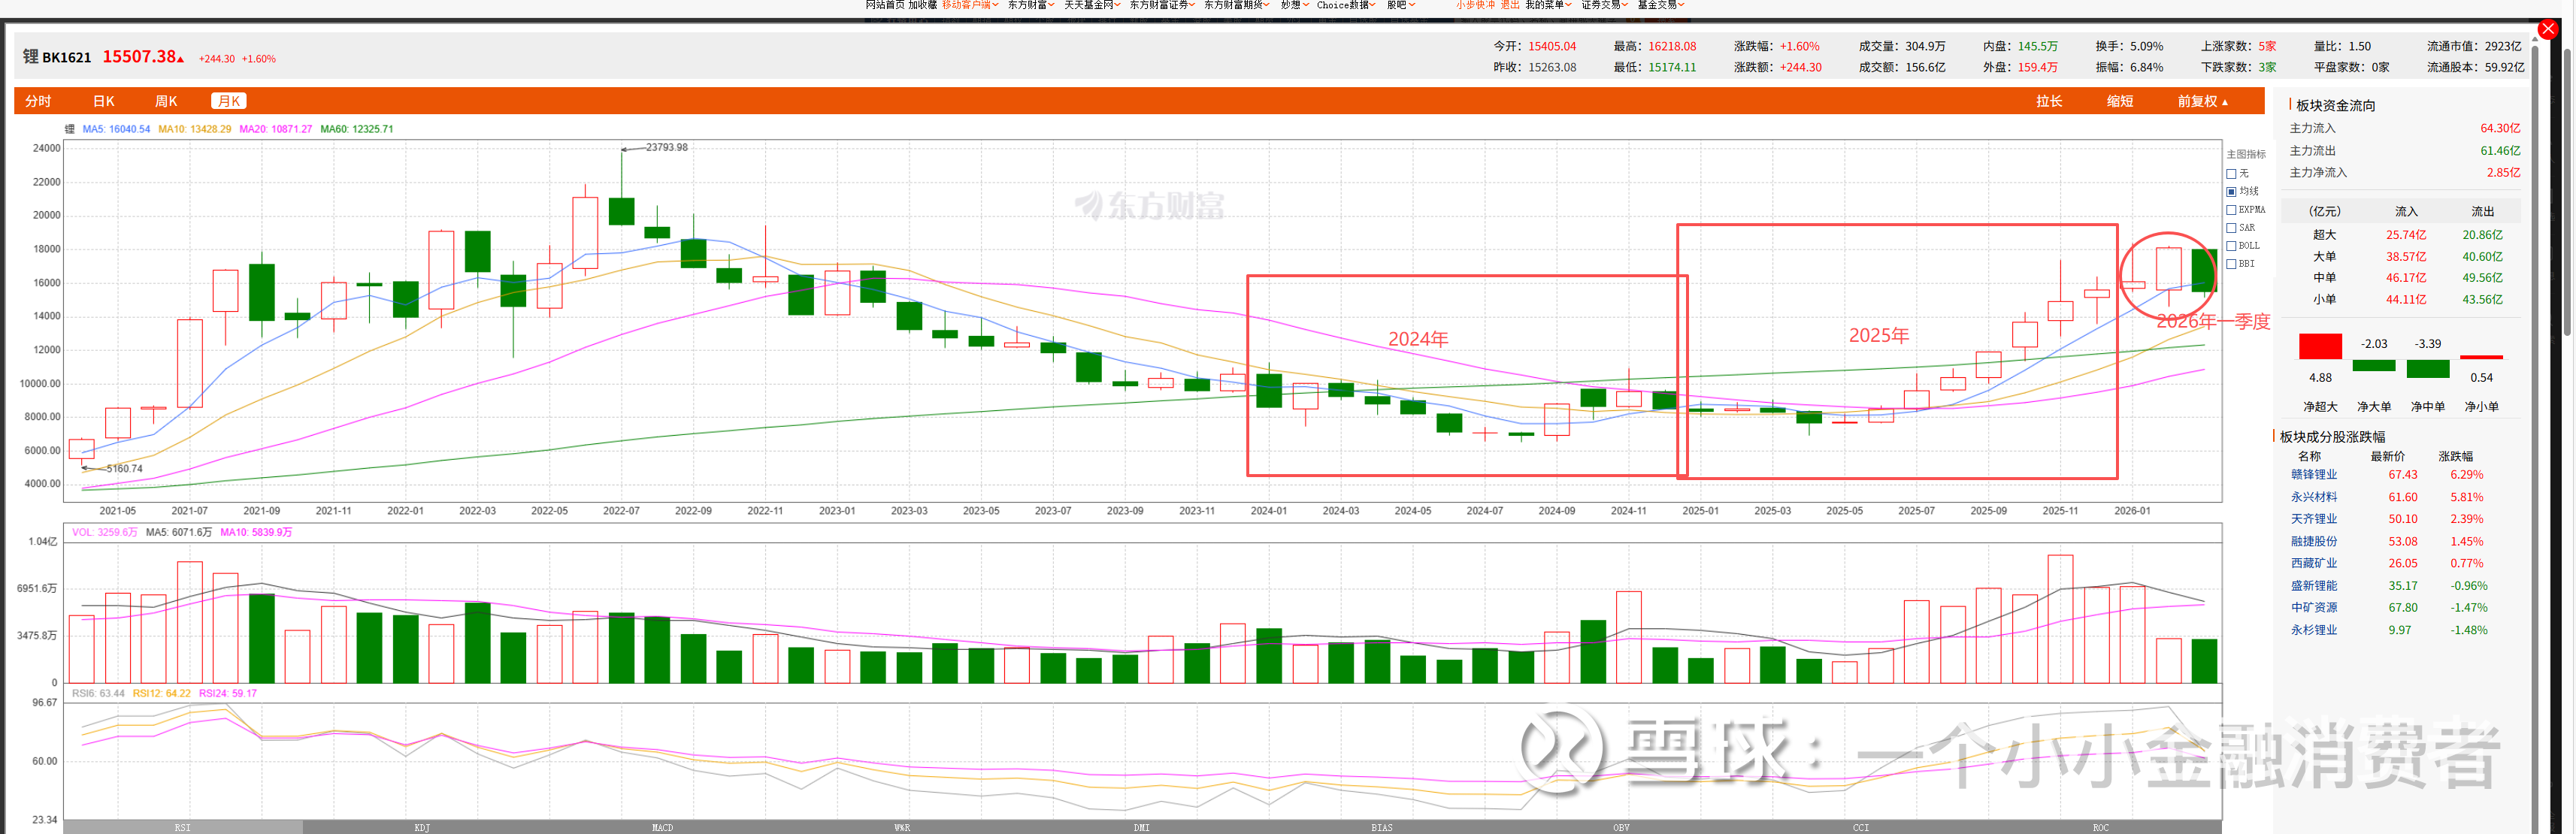The image size is (2576, 834).
Task: Enable the EXPMA indicator checkbox
Action: click(2231, 210)
